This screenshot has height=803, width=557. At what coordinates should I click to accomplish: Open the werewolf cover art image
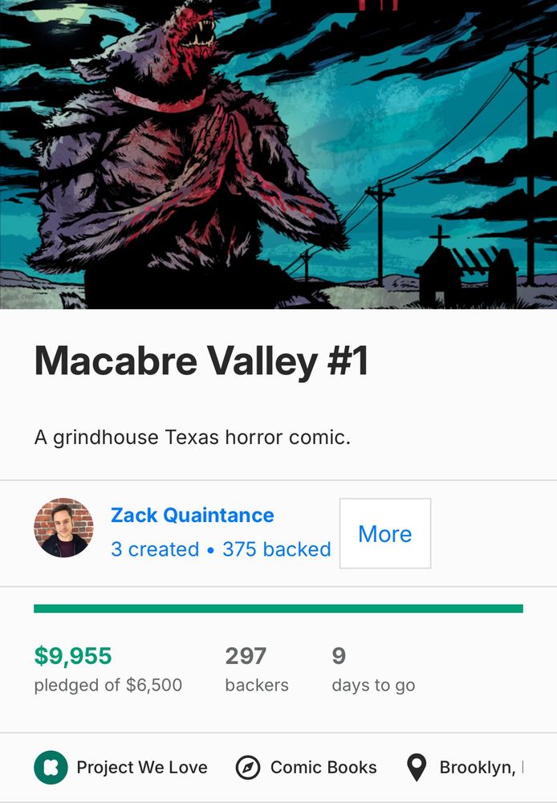(278, 154)
